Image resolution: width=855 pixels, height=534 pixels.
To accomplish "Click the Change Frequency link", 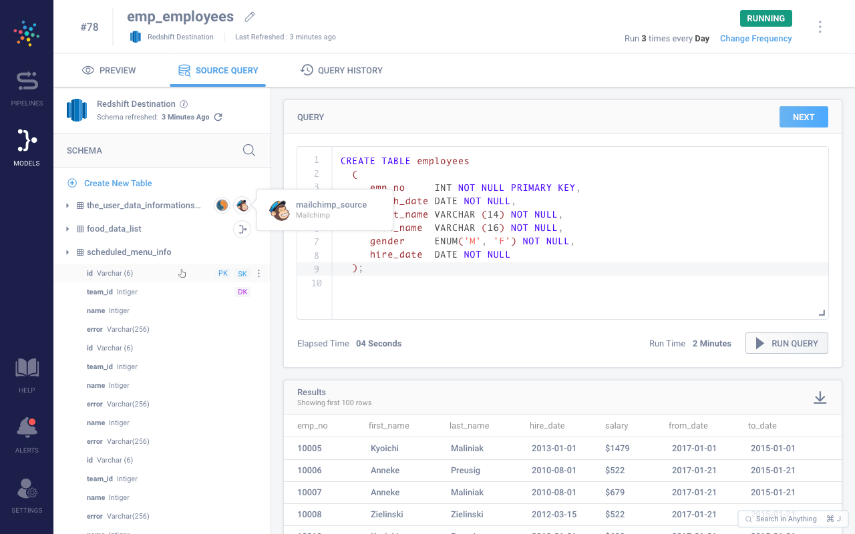I will (756, 39).
